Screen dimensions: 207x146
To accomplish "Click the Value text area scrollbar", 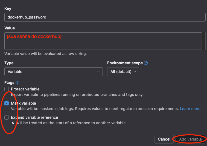I will [203, 41].
